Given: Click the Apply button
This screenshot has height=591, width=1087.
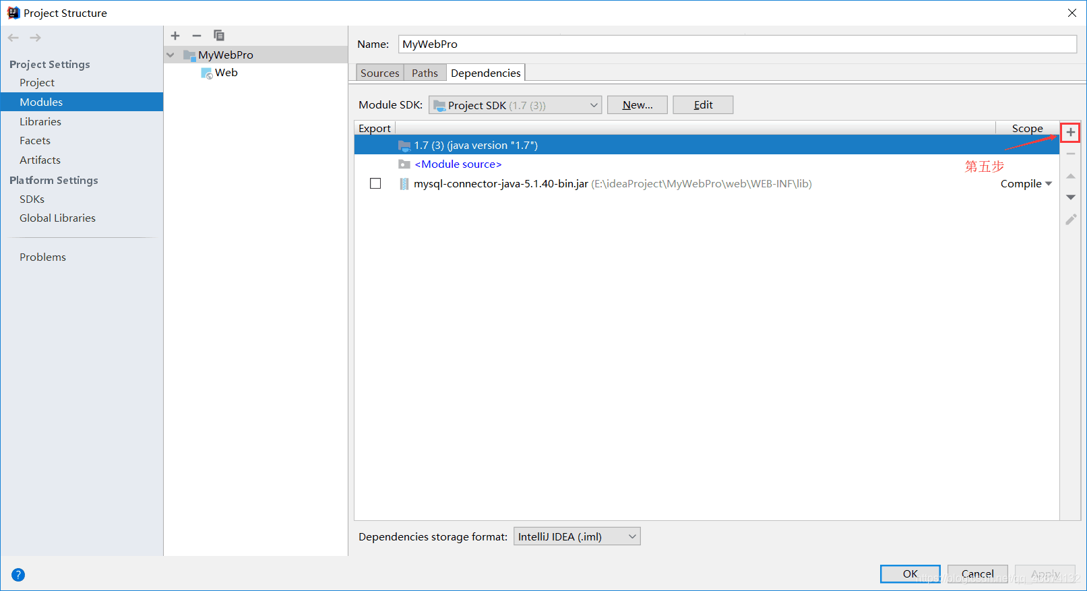Looking at the screenshot, I should pos(1045,573).
